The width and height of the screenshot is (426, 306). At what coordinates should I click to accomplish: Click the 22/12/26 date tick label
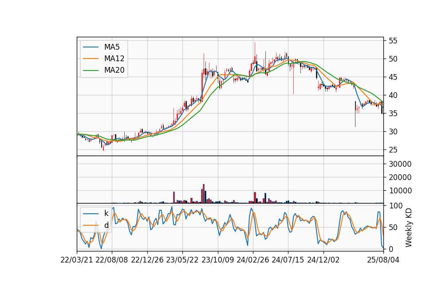147,260
